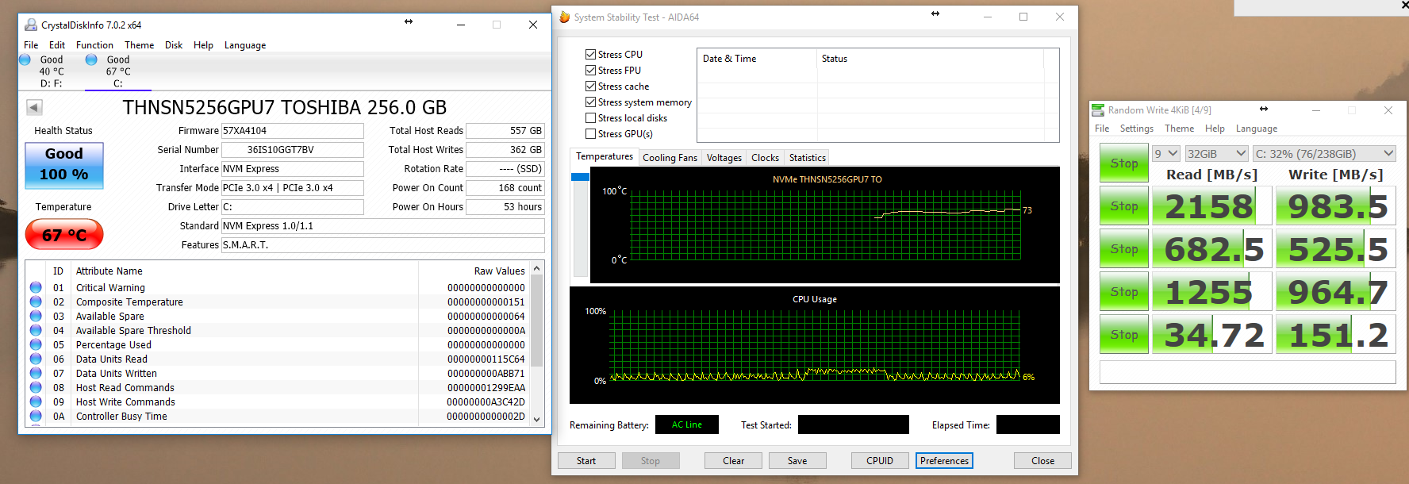Click status circle for Host Write Commands row
The image size is (1409, 484).
[x=36, y=401]
